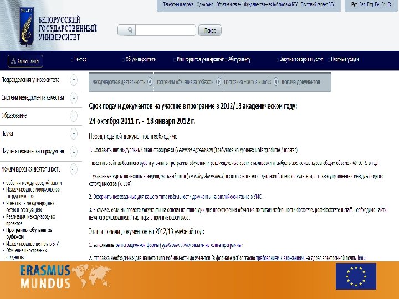Switch site language to Бел
399x299 pixels.
362,4
